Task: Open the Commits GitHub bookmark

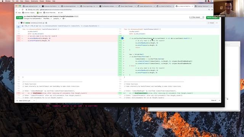Action: tap(29, 13)
